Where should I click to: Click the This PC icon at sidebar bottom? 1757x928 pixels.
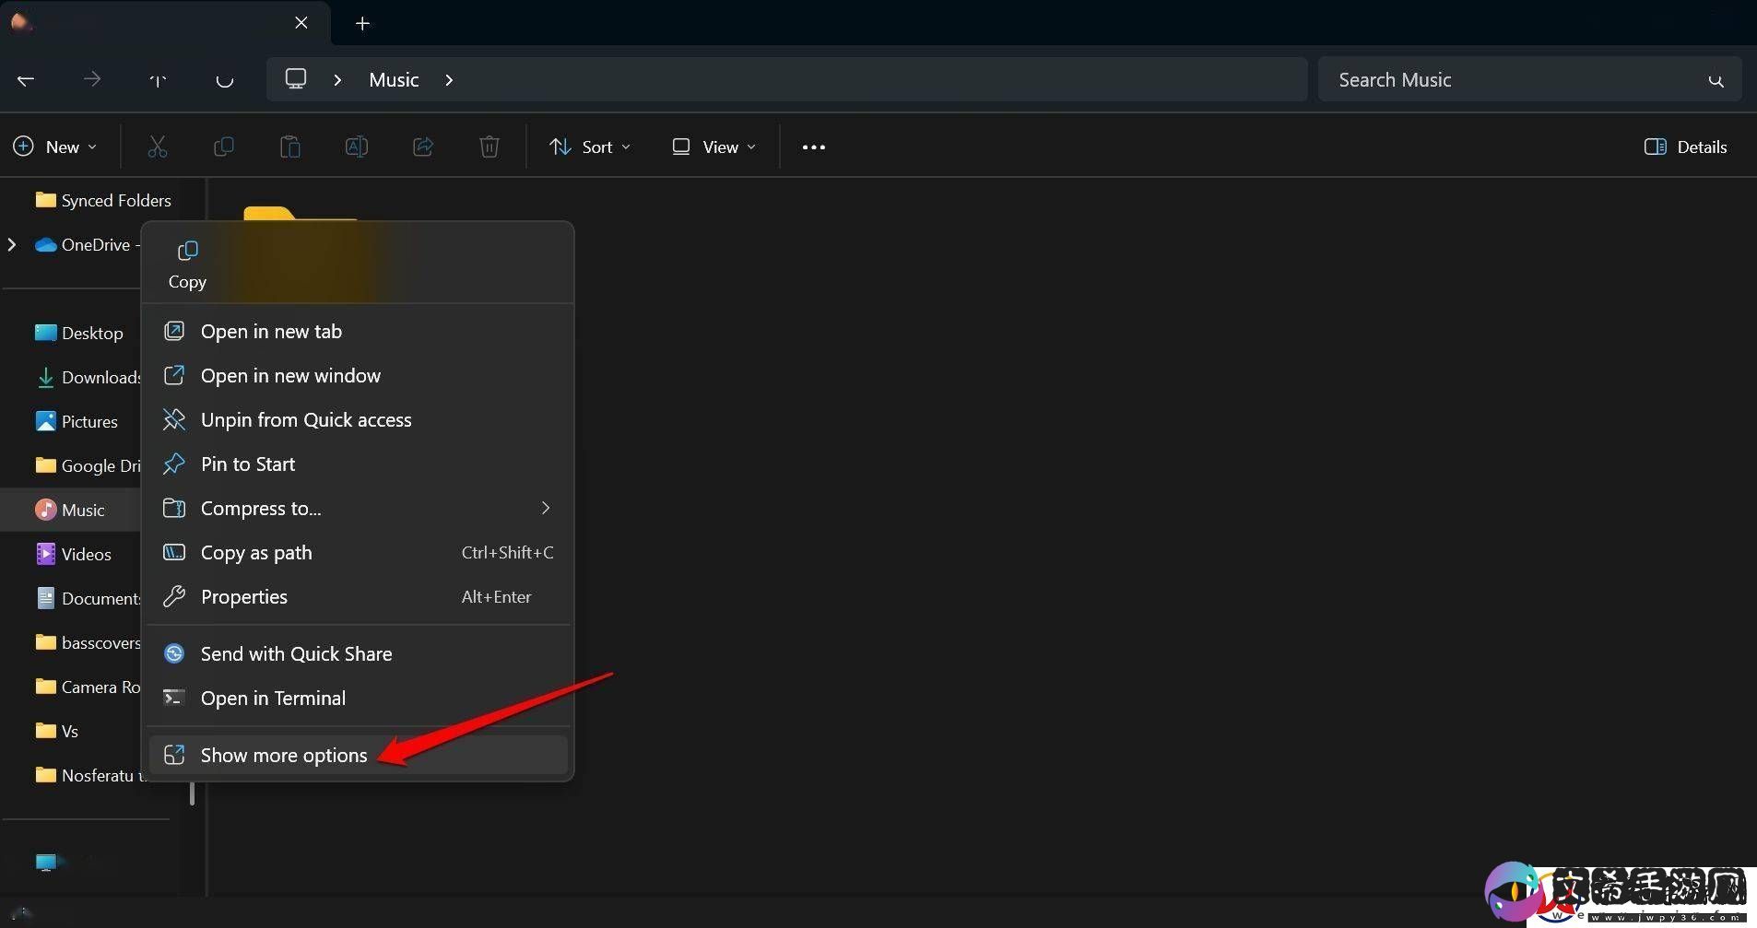pos(46,863)
